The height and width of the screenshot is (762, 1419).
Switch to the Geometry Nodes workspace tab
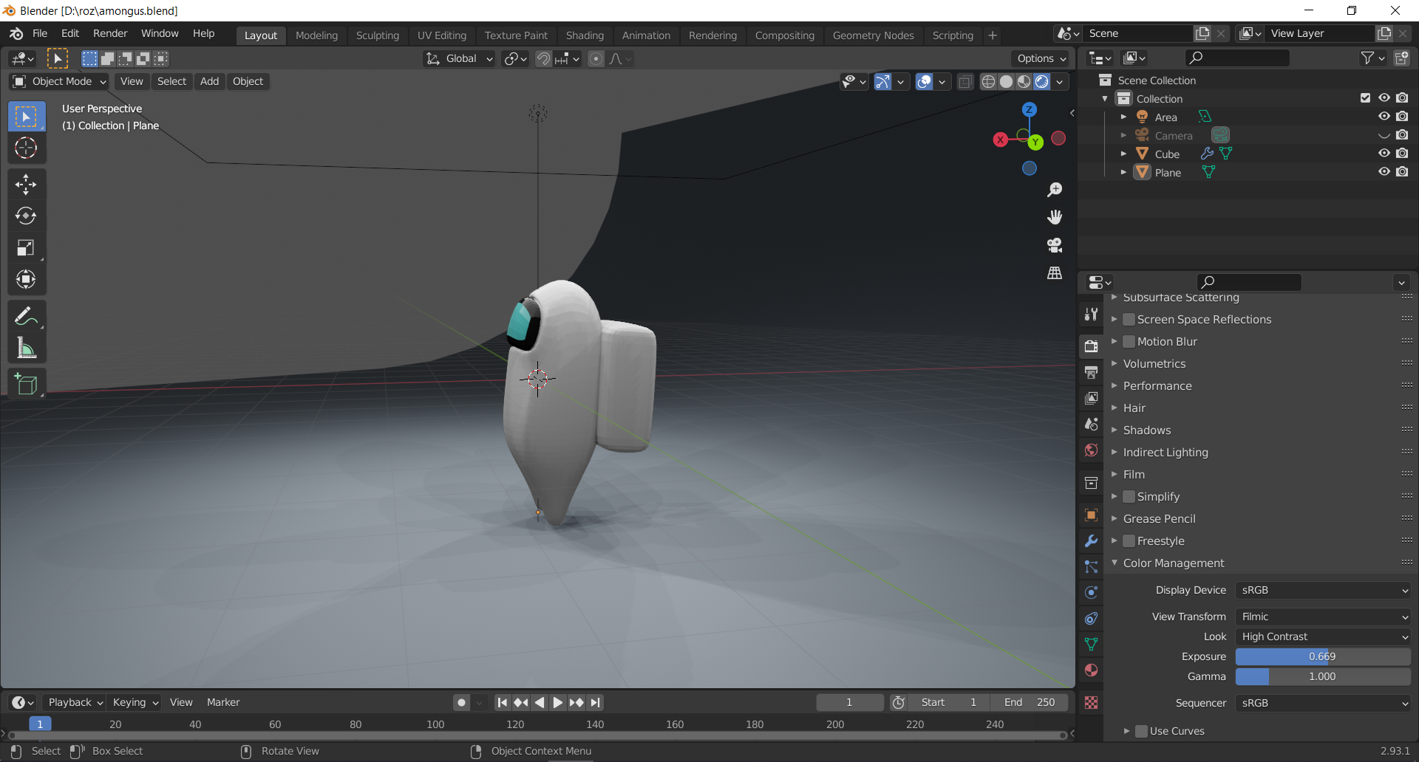pos(873,35)
